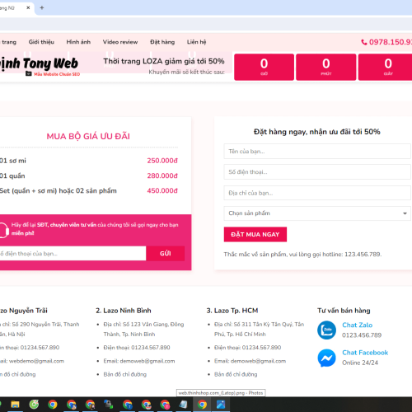Open the notepad-style taskbar icon
This screenshot has height=412, width=412.
click(x=184, y=405)
